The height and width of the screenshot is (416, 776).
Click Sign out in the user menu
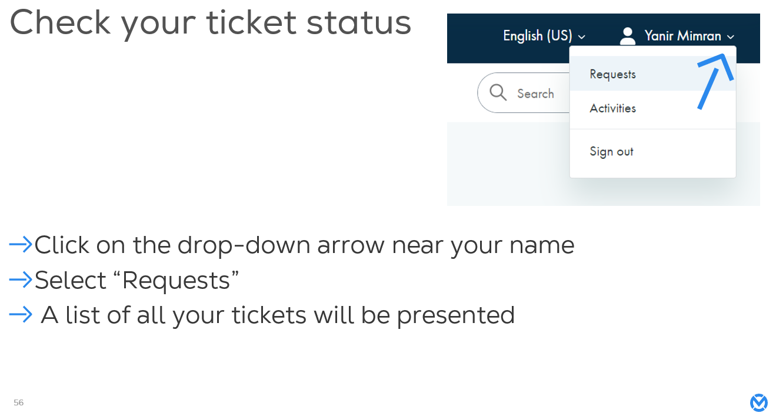tap(611, 152)
